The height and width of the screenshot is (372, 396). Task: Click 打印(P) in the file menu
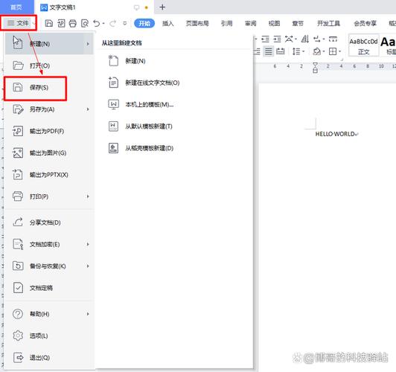click(49, 196)
